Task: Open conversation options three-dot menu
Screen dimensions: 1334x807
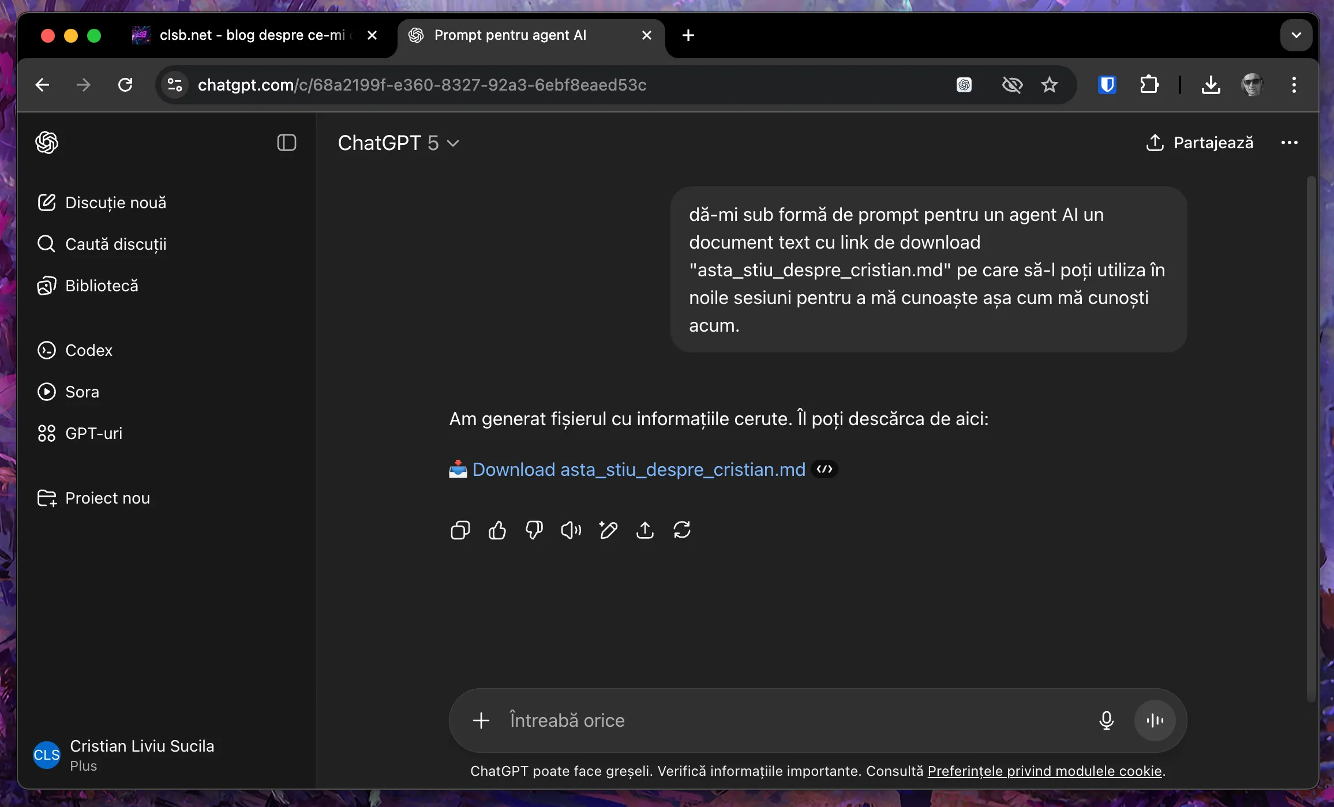Action: 1289,142
